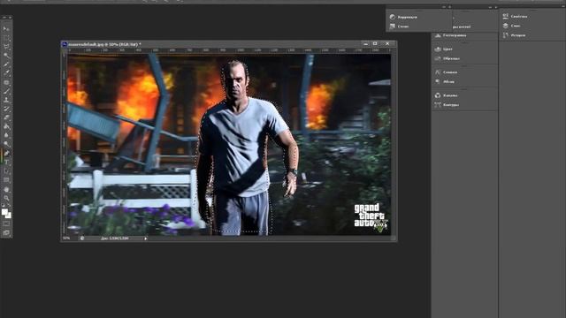Click the status bar preview icon
This screenshot has width=566, height=318.
pyautogui.click(x=82, y=238)
